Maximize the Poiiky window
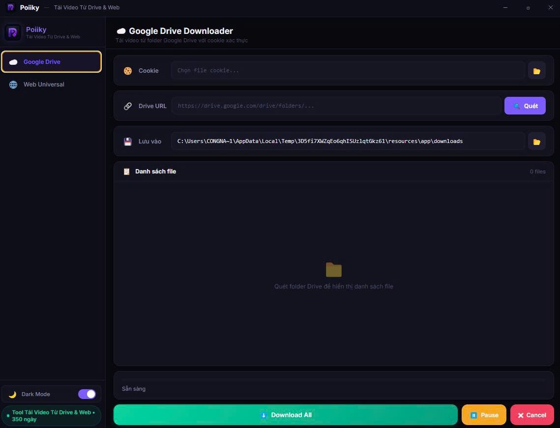 coord(528,7)
